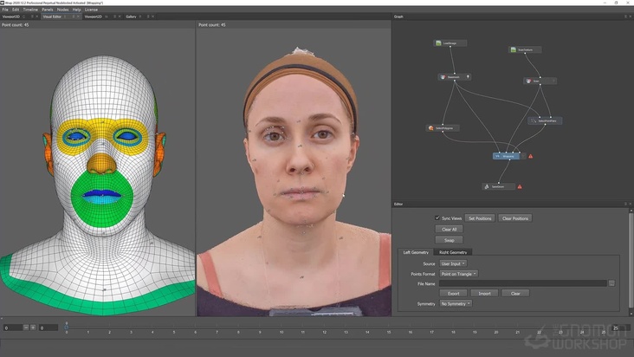Screen dimensions: 634x357
Task: Select the LoadImage node in the graph
Action: tap(450, 42)
